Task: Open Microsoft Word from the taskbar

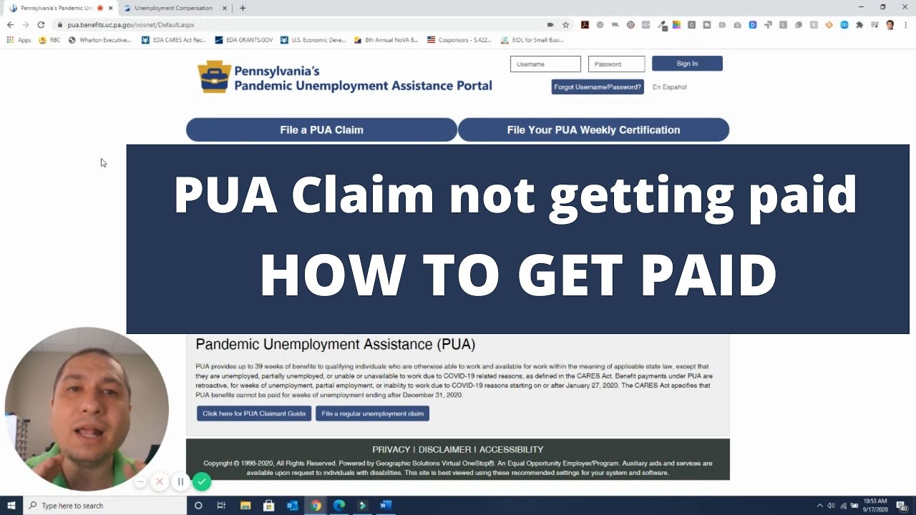Action: pos(386,506)
